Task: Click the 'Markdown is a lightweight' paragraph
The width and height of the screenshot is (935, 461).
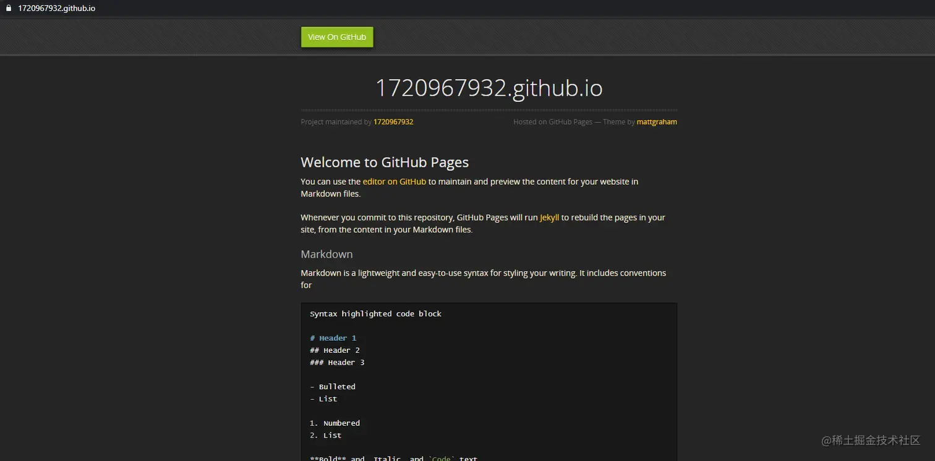Action: coord(484,279)
